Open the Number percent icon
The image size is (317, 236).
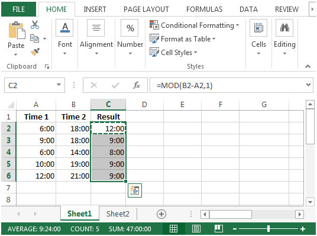point(130,28)
